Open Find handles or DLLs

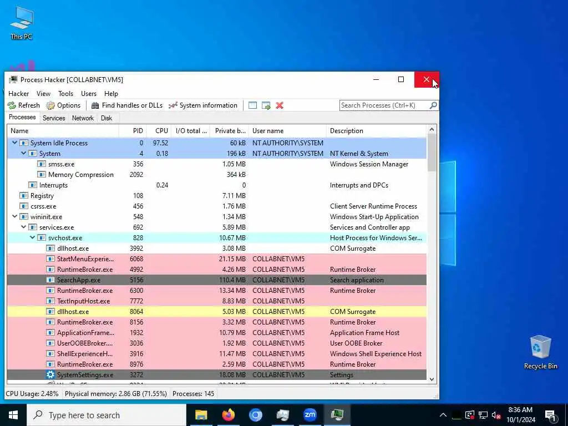[127, 105]
